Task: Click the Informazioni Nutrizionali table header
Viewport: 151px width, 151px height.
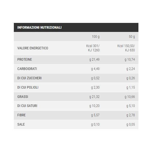Action: [x=40, y=27]
